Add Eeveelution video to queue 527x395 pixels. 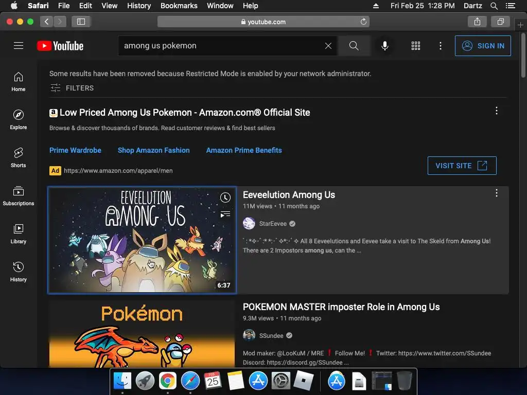[x=225, y=214]
